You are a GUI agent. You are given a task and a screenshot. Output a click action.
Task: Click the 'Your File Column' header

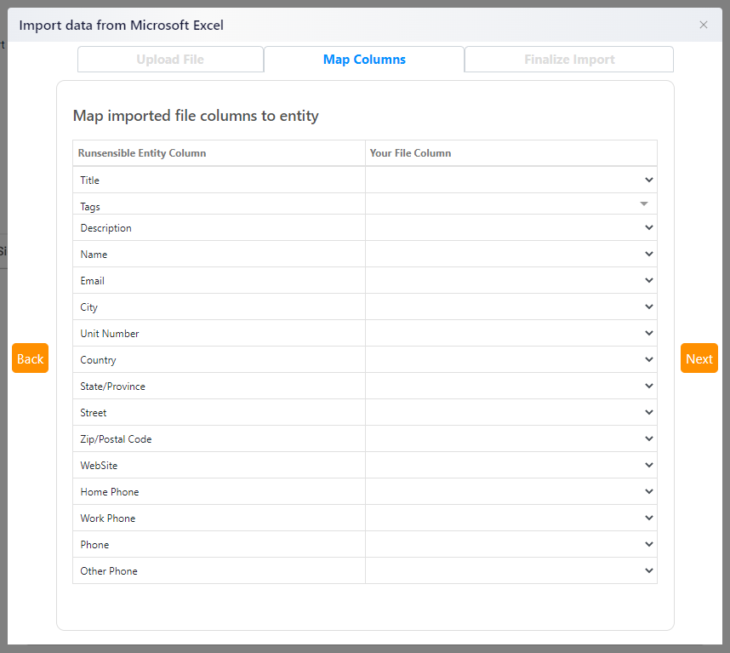(x=410, y=153)
